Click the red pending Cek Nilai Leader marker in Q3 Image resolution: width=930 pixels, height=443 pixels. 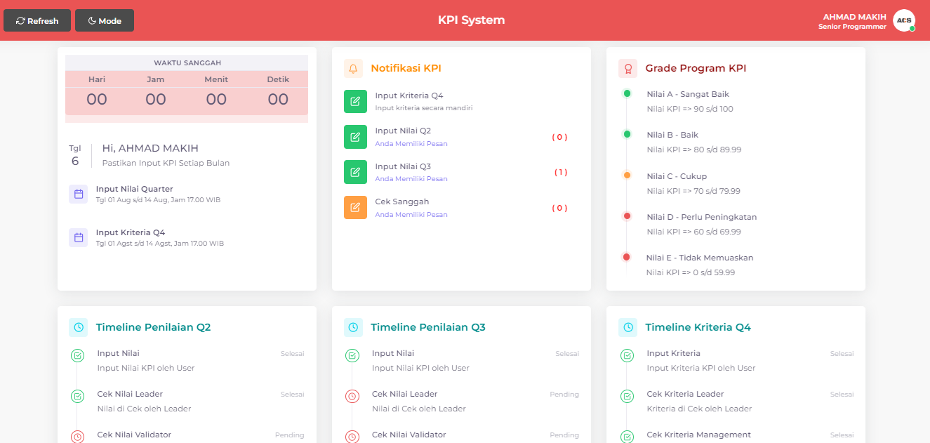pos(352,396)
